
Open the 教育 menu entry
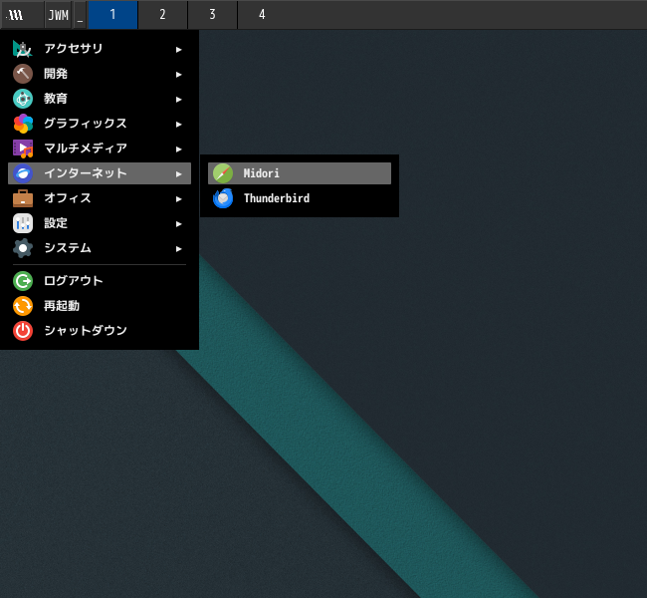[x=100, y=99]
